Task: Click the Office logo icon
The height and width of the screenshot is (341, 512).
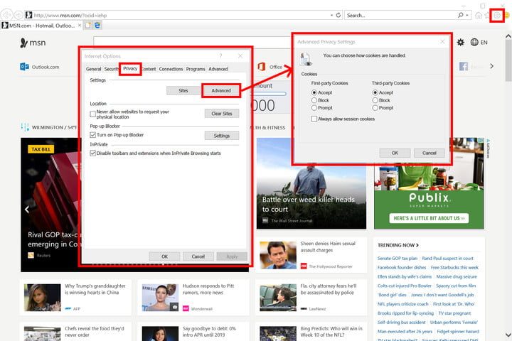Action: tap(260, 67)
